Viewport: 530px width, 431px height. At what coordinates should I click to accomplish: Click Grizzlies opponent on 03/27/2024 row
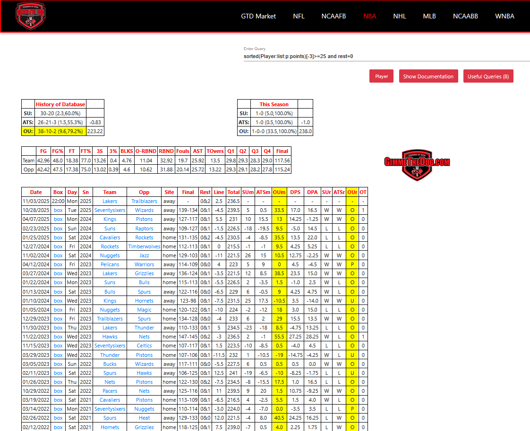tap(144, 274)
